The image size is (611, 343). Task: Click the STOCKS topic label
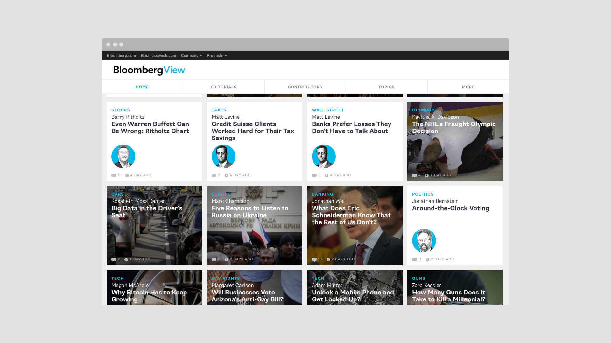click(x=121, y=110)
